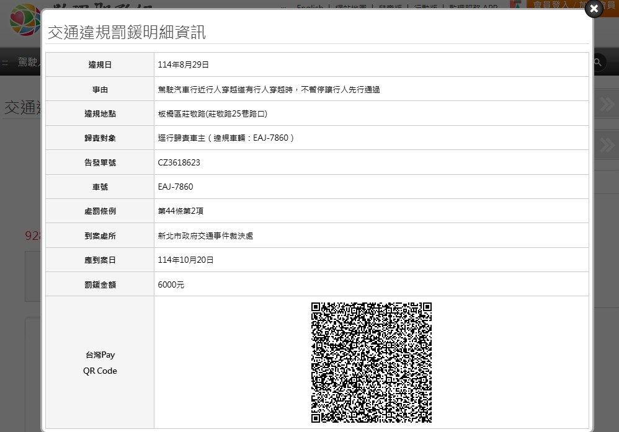Click the colorful site logo in background page
Screen dimensions: 619x432
(x=25, y=20)
